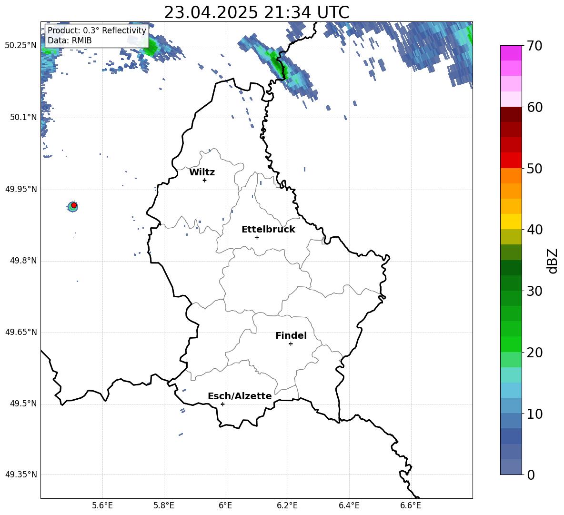Click the magenta 70 dBZ color band
This screenshot has width=564, height=515.
coord(511,53)
